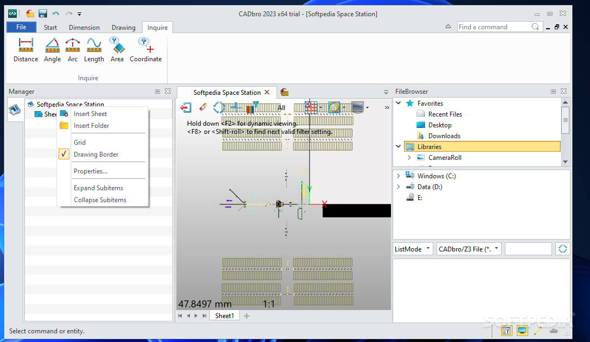
Task: Open the magnifier icon dropdown arrow
Action: pos(344,108)
